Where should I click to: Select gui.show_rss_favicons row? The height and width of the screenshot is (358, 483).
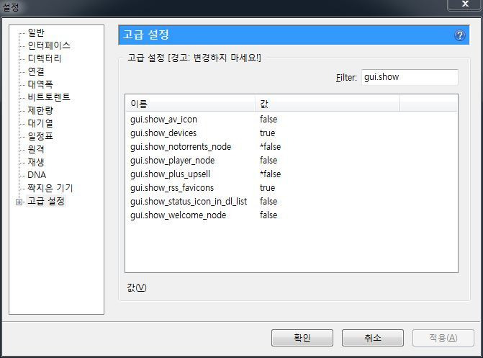pyautogui.click(x=291, y=188)
